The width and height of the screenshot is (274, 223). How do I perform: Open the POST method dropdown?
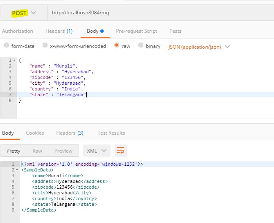click(24, 13)
